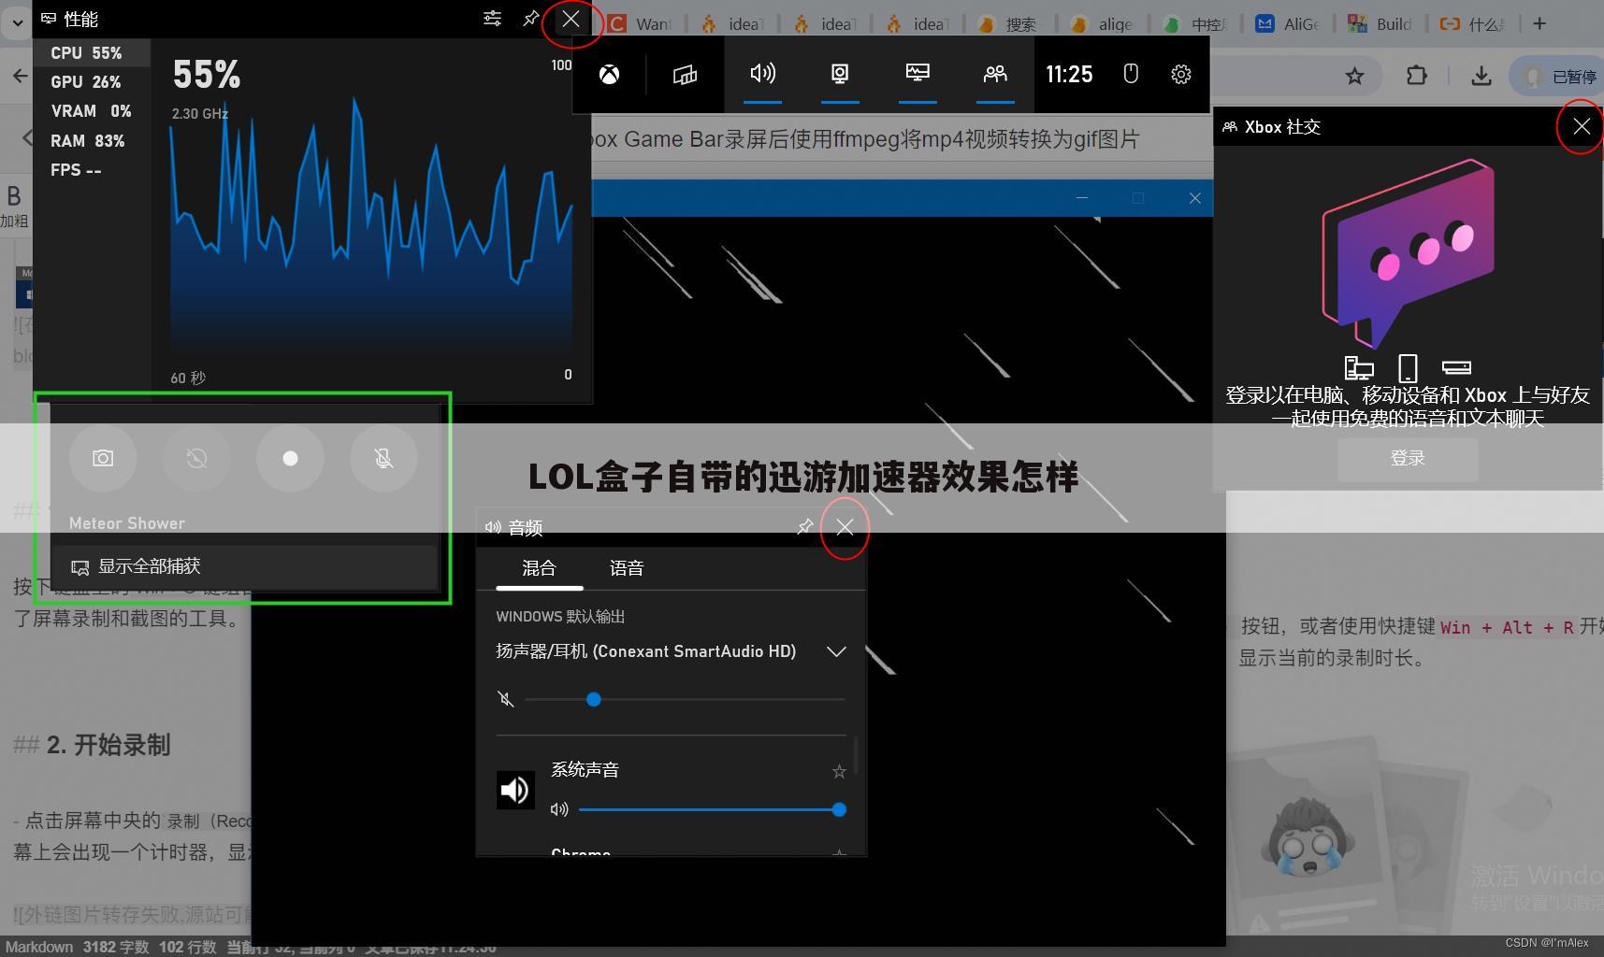Open browser downloads icon
This screenshot has height=957, width=1604.
coord(1481,76)
